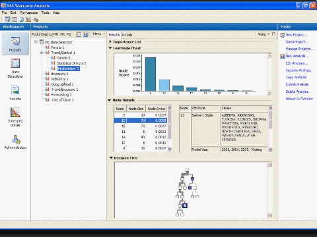Click the New Project... task link
The image size is (317, 237).
297,35
